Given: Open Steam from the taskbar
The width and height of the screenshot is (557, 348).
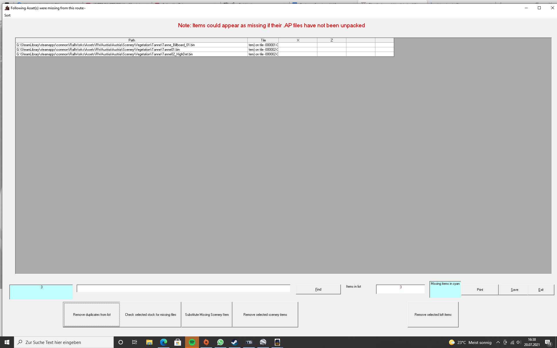Looking at the screenshot, I should [234, 342].
